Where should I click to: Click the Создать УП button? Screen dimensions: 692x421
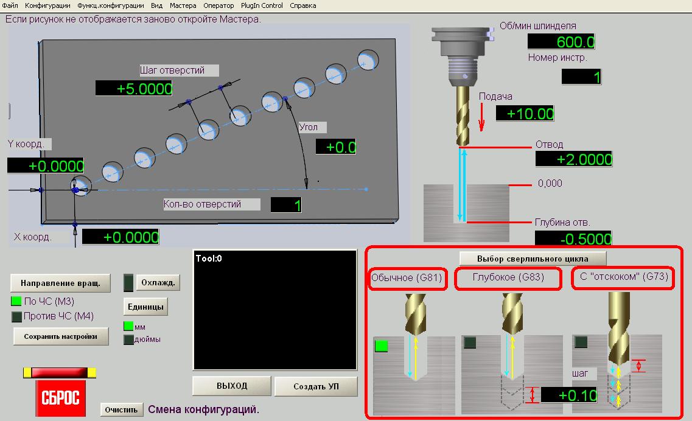point(316,386)
